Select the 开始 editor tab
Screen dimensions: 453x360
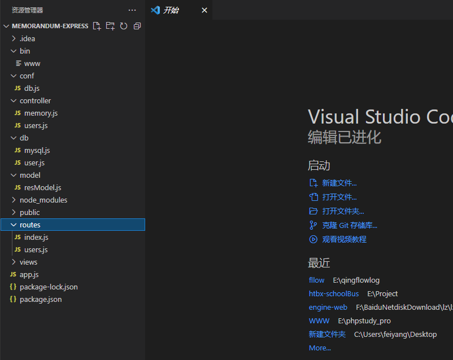[171, 10]
